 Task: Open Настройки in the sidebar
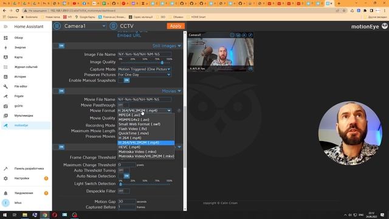point(26,178)
